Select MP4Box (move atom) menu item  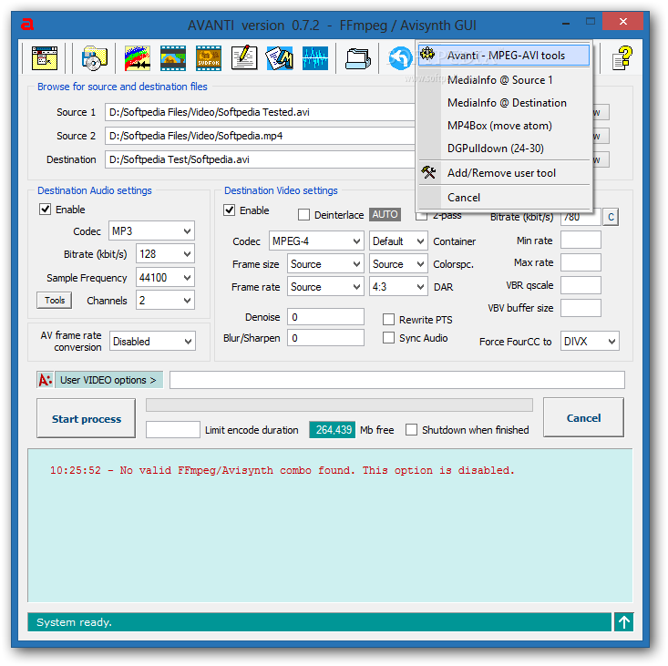504,126
